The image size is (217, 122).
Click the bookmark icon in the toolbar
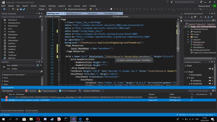[x=111, y=9]
